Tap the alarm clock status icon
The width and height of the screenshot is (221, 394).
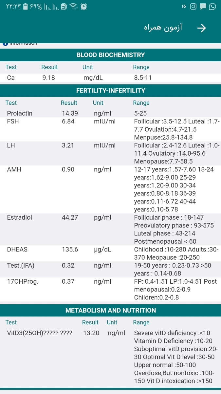(x=84, y=6)
